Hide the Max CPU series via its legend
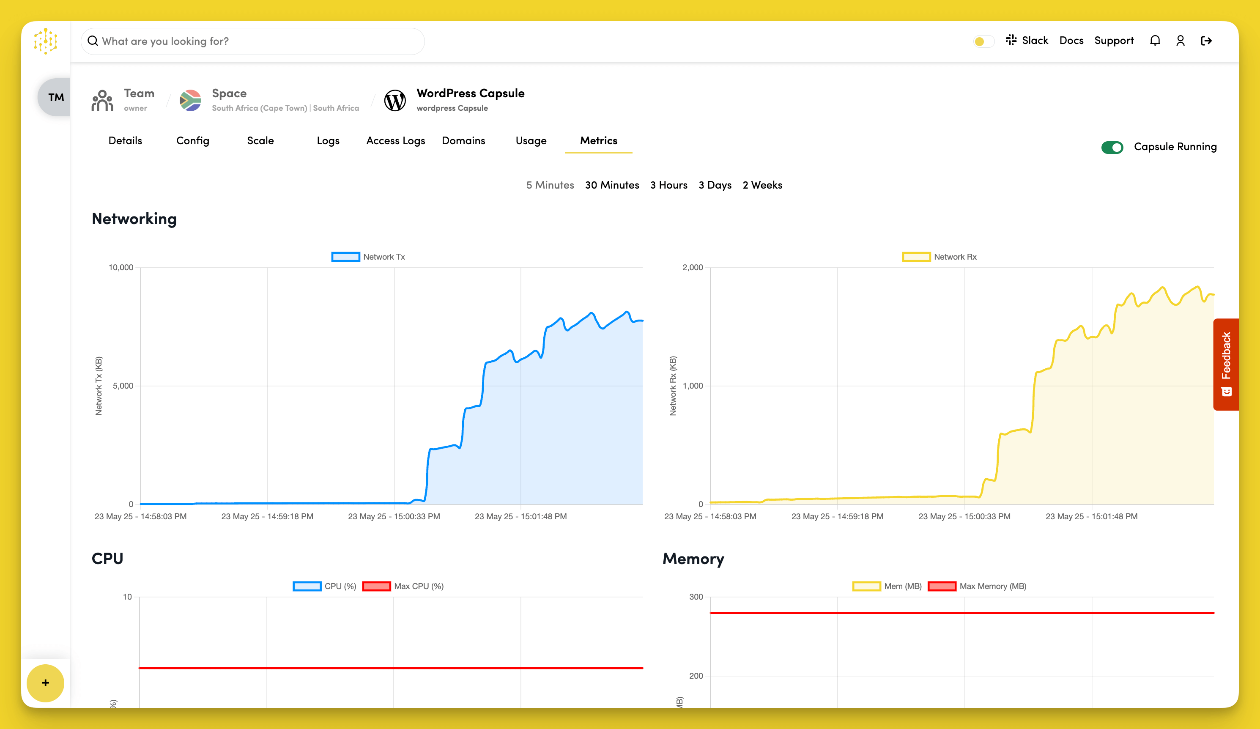Viewport: 1260px width, 729px height. coord(376,586)
